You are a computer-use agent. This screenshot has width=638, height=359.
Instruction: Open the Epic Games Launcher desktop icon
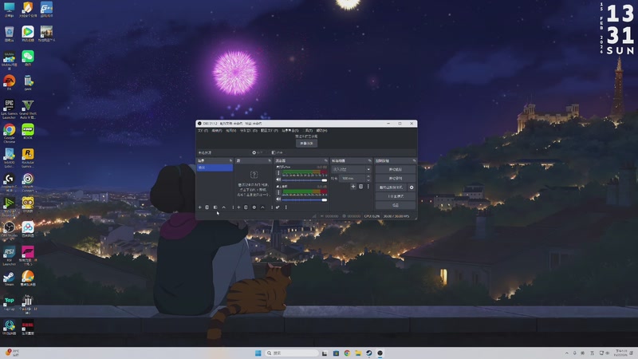[9, 108]
